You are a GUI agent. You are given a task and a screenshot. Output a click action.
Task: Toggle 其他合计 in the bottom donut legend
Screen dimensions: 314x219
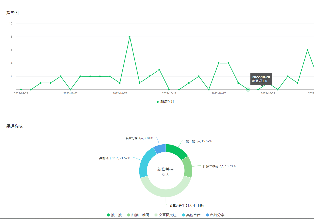coord(191,215)
